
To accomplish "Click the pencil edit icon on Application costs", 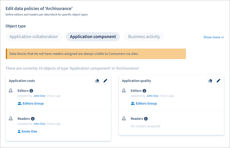I will 105,81.
